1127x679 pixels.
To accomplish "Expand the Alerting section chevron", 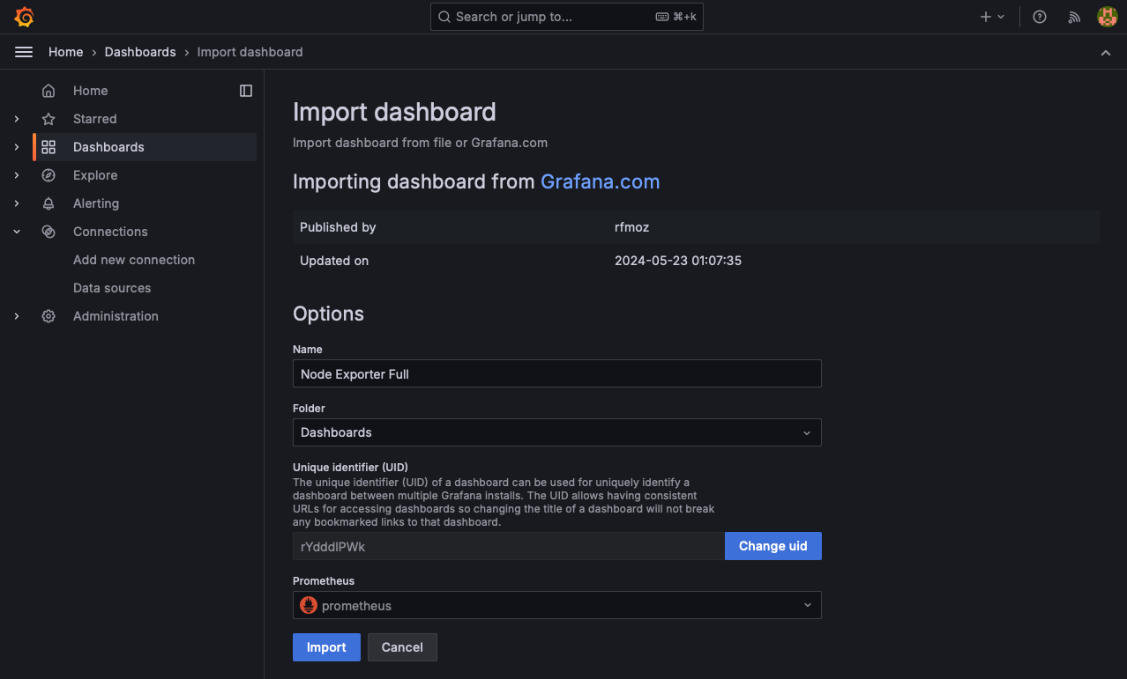I will (17, 203).
